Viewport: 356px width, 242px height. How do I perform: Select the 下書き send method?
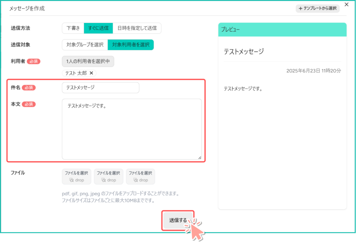[x=73, y=28]
